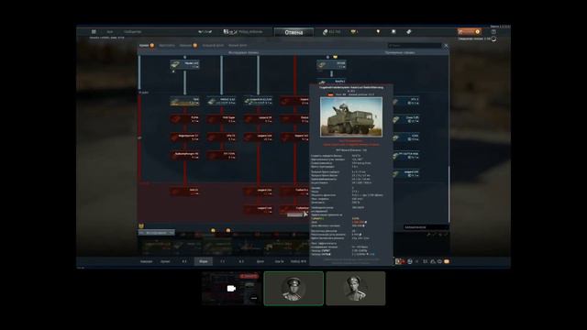Select the Radkampfwagen 90 vehicle card
This screenshot has height=330, width=587.
point(185,155)
